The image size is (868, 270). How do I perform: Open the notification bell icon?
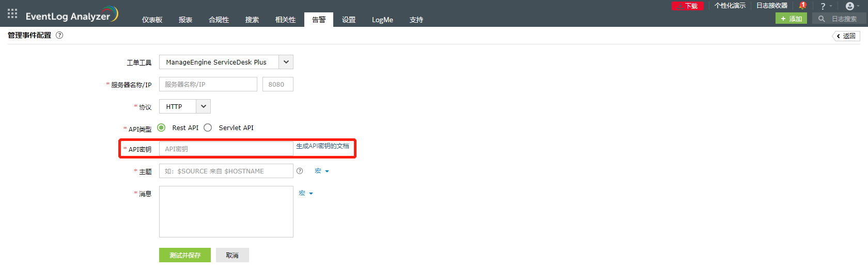tap(802, 6)
